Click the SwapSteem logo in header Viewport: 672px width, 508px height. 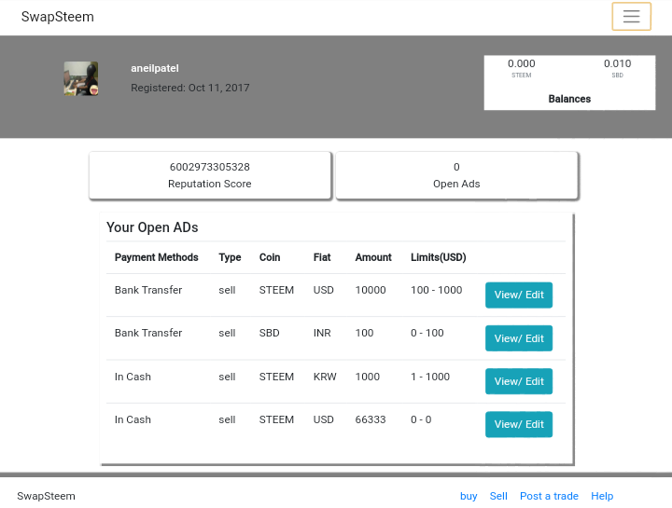coord(58,17)
